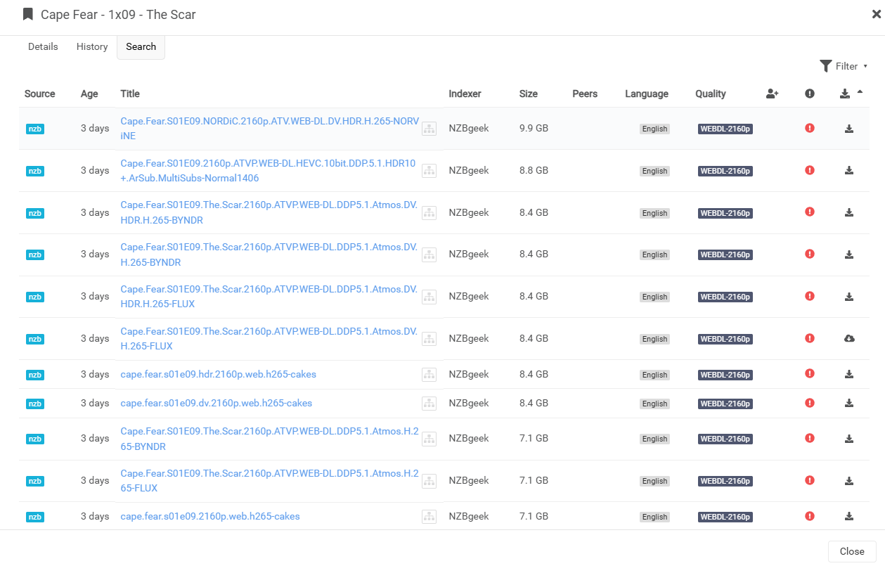Sort results by Language column
The height and width of the screenshot is (573, 885).
[x=647, y=94]
